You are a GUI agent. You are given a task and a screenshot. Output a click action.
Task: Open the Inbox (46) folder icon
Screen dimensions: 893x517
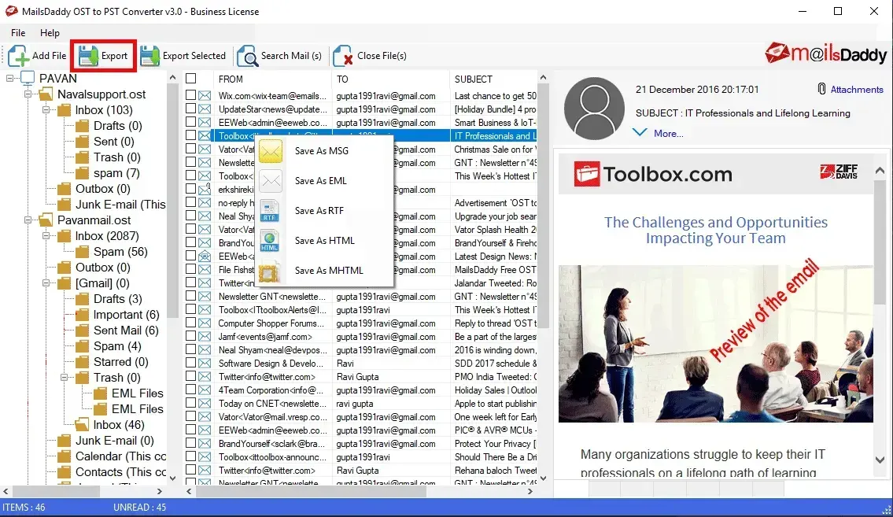coord(82,425)
